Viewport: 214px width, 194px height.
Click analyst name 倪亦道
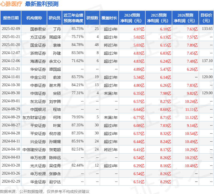(x=55, y=133)
